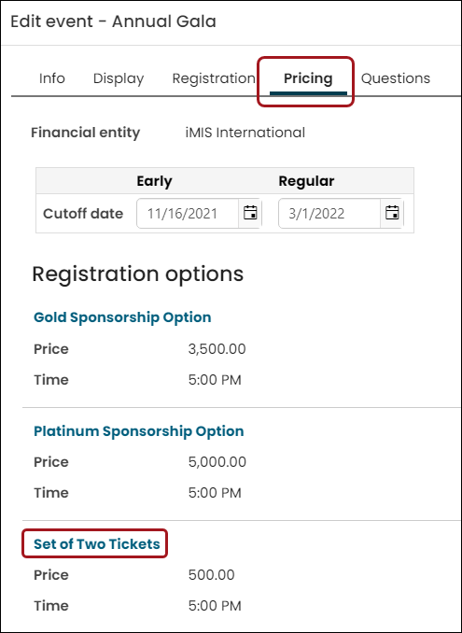Switch to the Display tab
Viewport: 462px width, 633px height.
(119, 78)
